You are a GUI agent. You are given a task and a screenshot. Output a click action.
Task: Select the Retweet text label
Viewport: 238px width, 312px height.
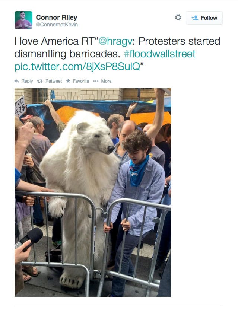point(54,81)
